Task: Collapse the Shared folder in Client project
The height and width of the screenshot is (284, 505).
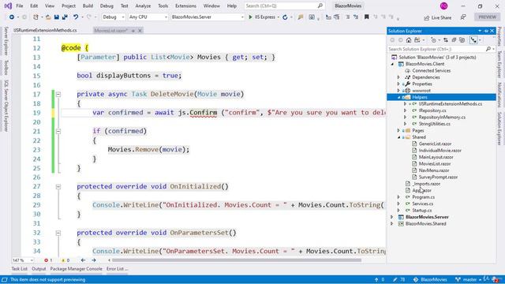Action: click(x=398, y=137)
